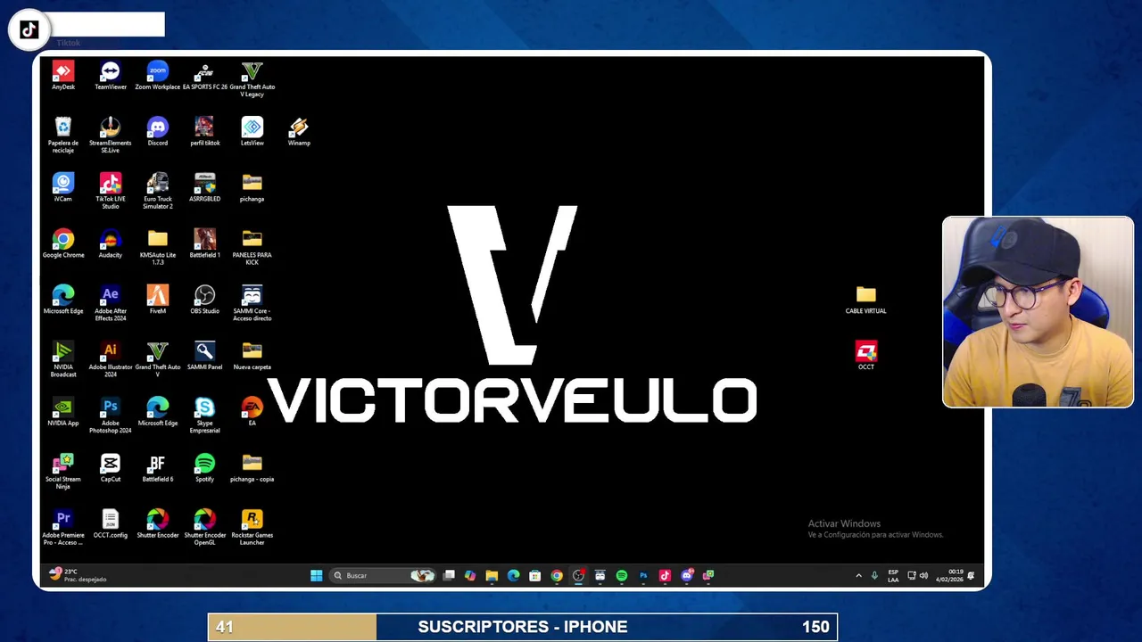1142x642 pixels.
Task: Open ASRRGBLED desktop shortcut
Action: 205,187
